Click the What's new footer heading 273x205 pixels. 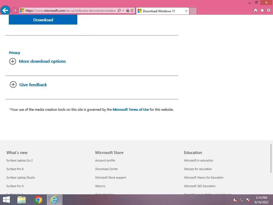tap(17, 153)
